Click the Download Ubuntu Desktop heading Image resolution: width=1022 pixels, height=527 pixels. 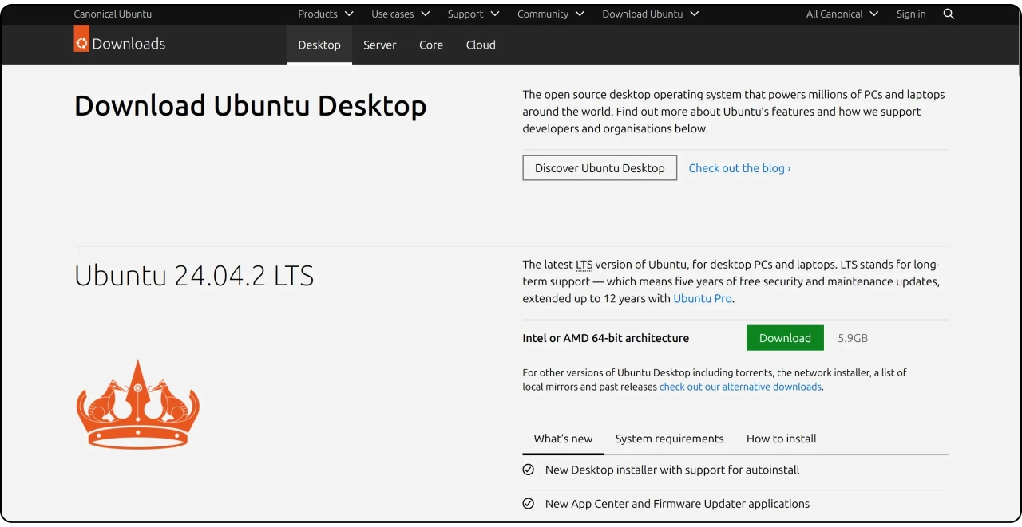coord(250,106)
